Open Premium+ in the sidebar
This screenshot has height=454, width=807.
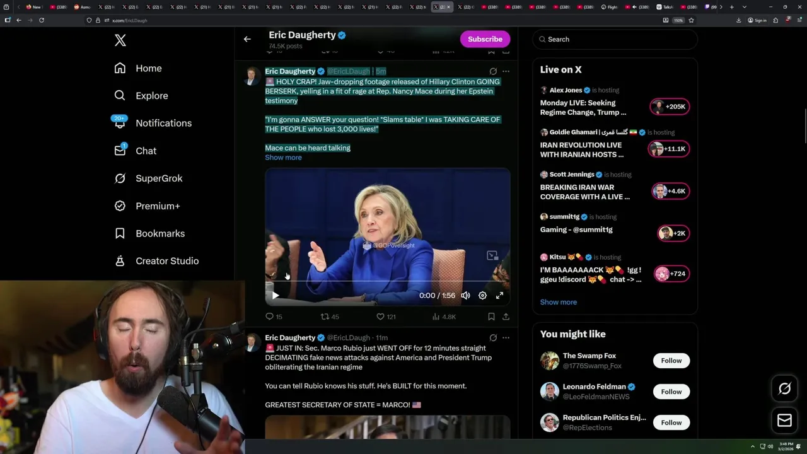tap(147, 206)
